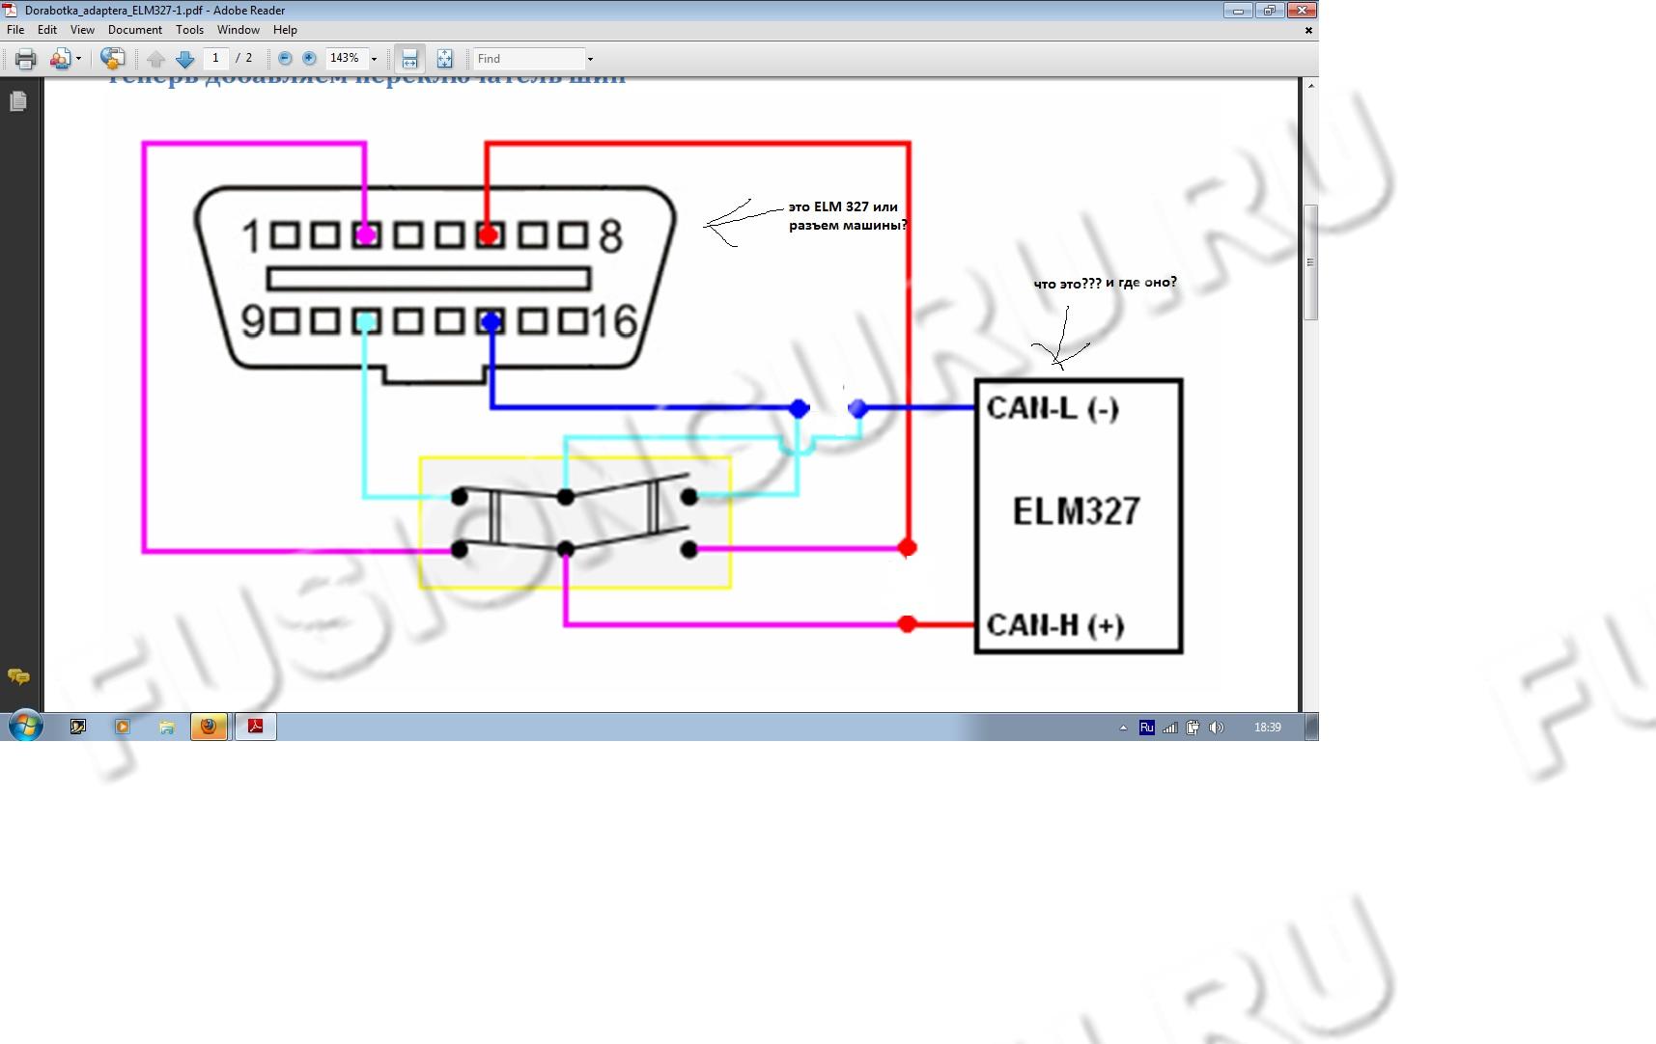Expand the Find options dropdown arrow

[590, 59]
